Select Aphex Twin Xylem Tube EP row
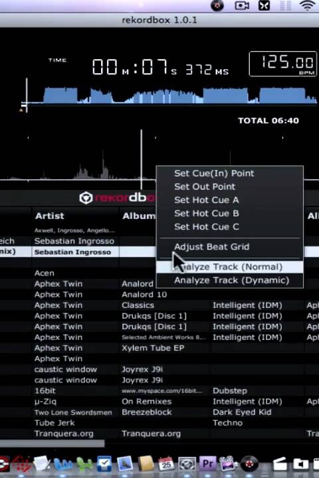 point(159,348)
